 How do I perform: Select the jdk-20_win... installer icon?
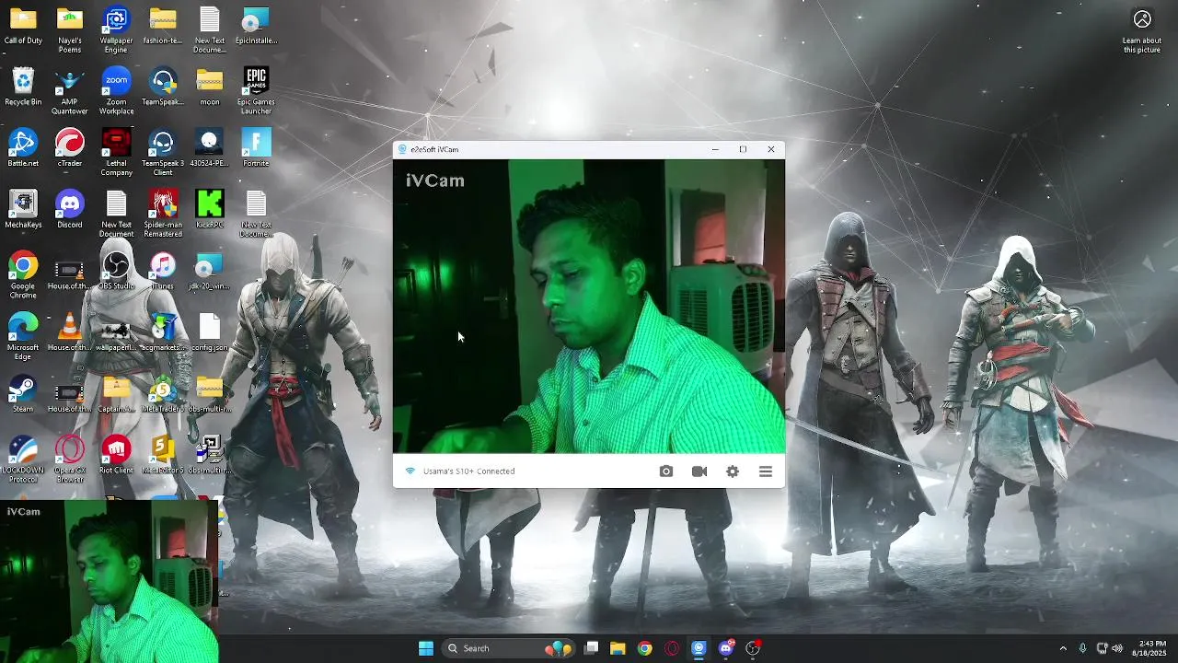[210, 272]
